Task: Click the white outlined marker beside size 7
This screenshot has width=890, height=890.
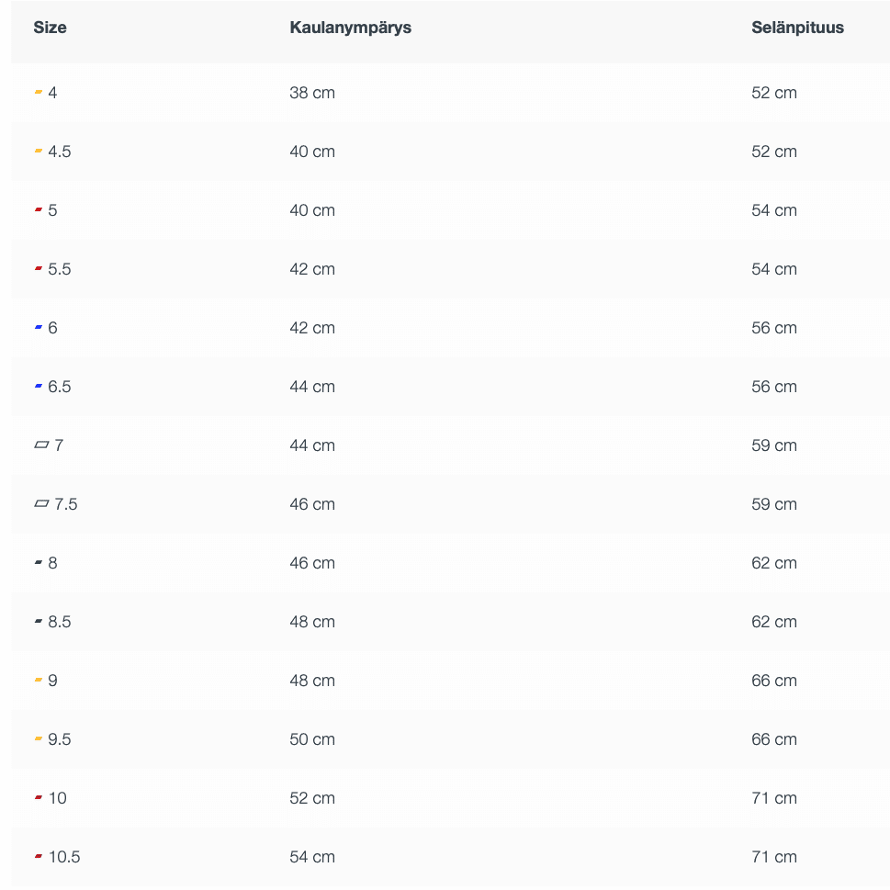Action: click(x=41, y=445)
